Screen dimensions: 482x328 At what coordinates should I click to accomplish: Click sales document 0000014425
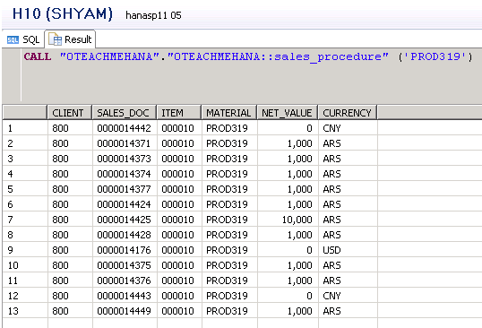point(124,220)
